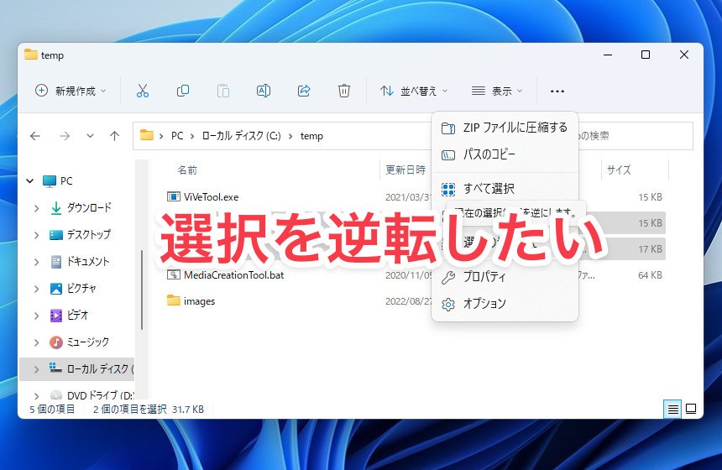The height and width of the screenshot is (470, 722).
Task: Go back with the left arrow
Action: (35, 136)
